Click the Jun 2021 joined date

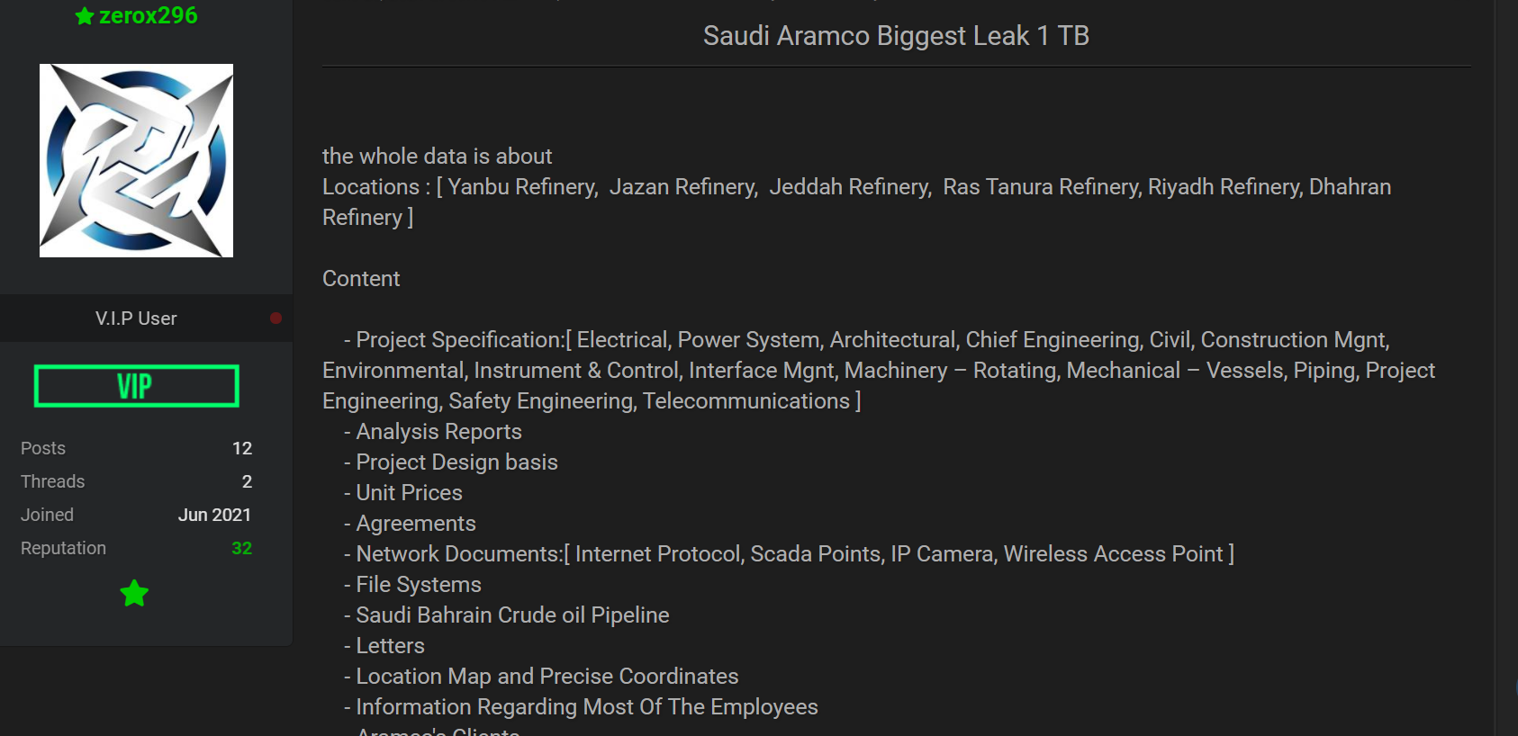point(214,515)
